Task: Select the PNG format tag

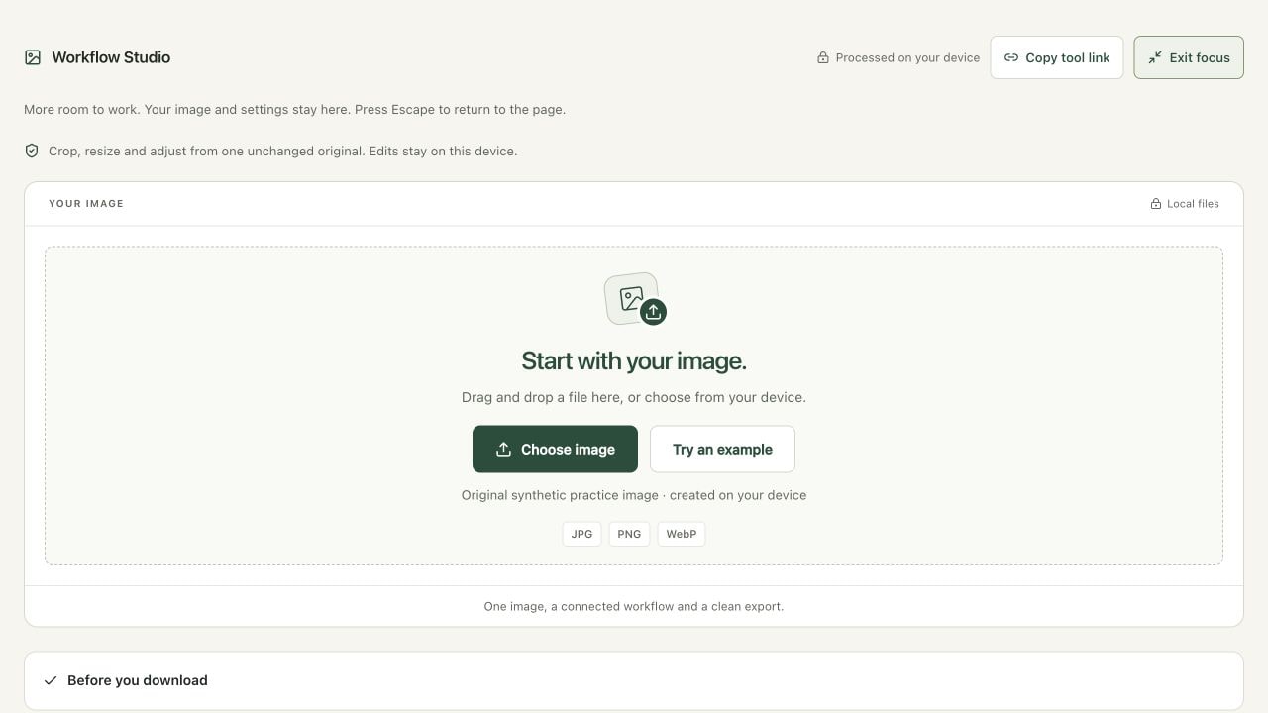Action: (x=629, y=534)
